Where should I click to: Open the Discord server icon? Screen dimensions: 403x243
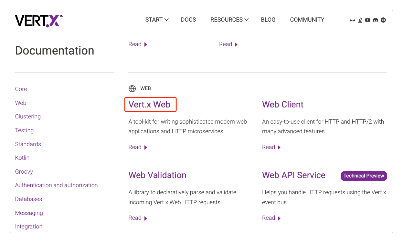coord(376,20)
